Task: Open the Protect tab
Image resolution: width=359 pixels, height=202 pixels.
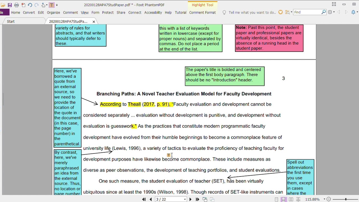Action: (x=108, y=12)
